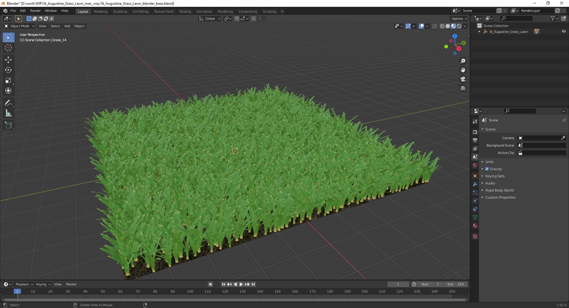Open the pivot point dropdown

pyautogui.click(x=228, y=19)
